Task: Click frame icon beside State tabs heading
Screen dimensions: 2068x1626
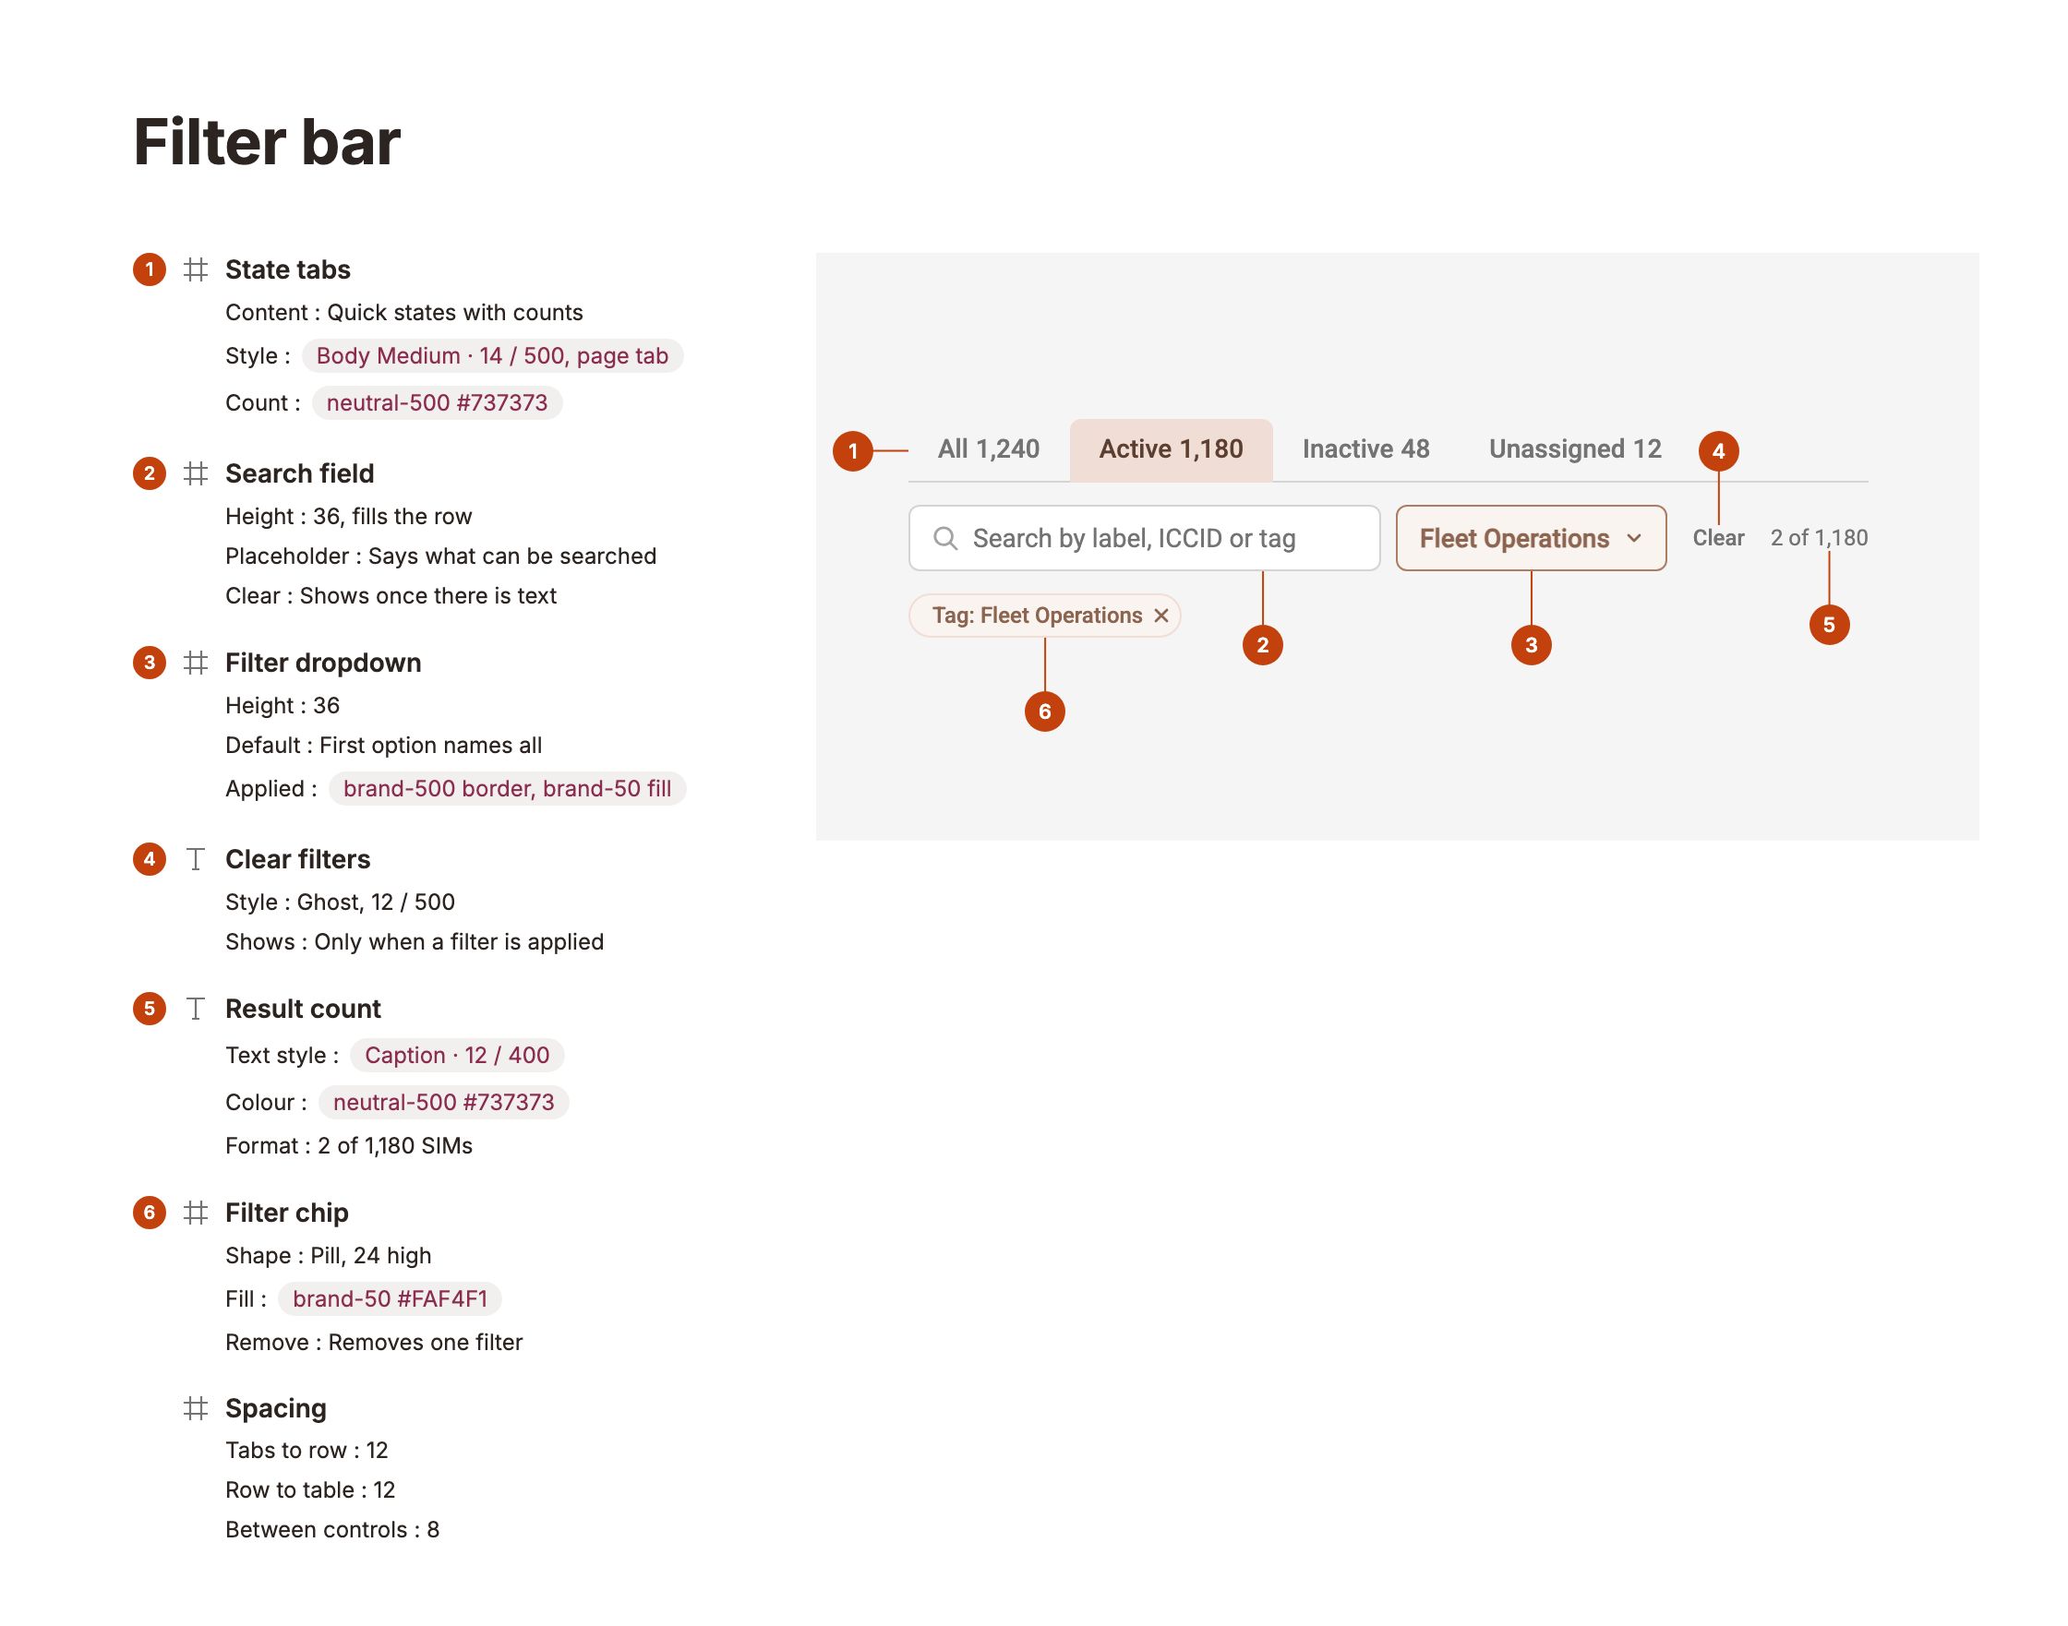Action: click(196, 269)
